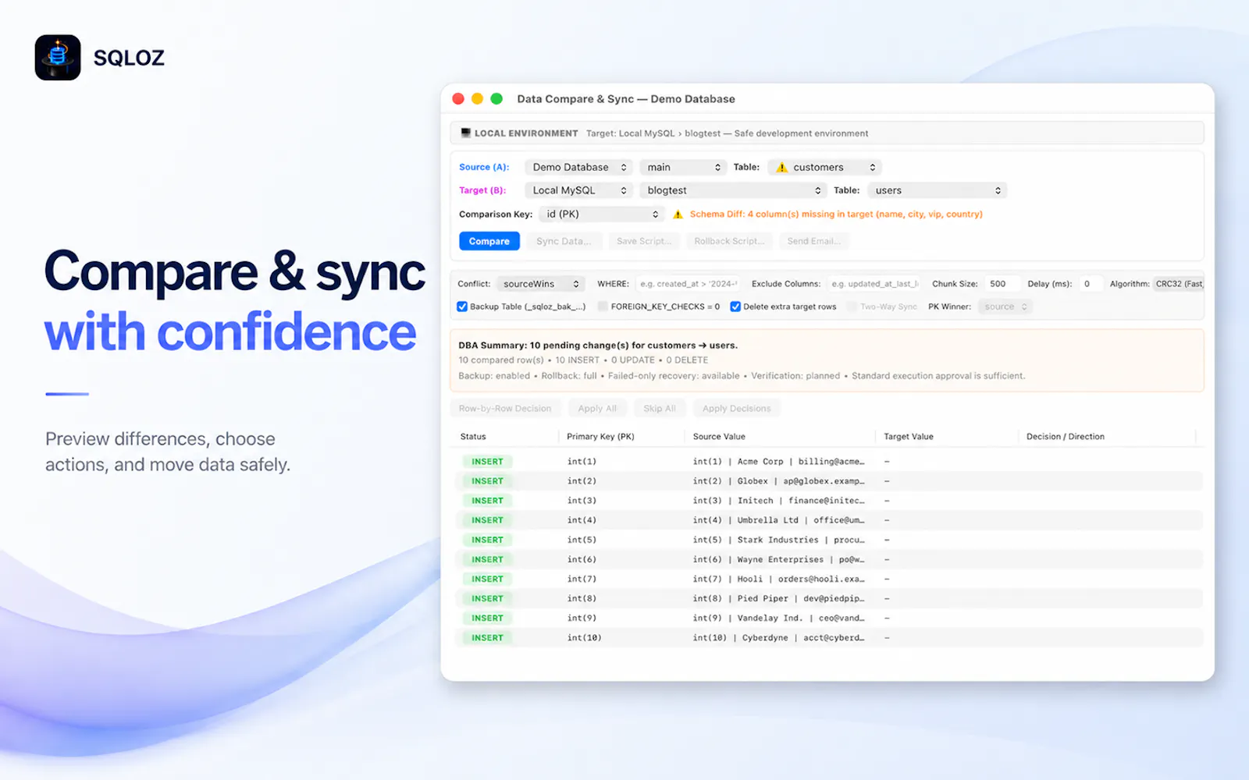1249x780 pixels.
Task: Click the Cyberdyne source value cell
Action: click(778, 637)
